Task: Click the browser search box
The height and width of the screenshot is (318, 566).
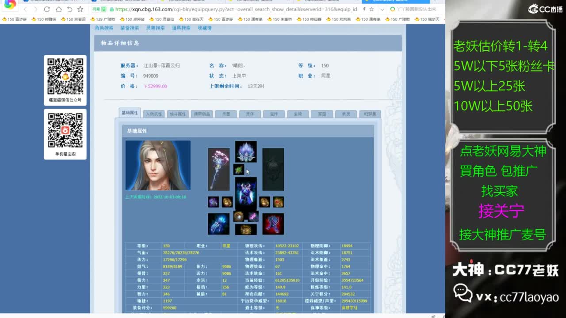Action: [416, 9]
